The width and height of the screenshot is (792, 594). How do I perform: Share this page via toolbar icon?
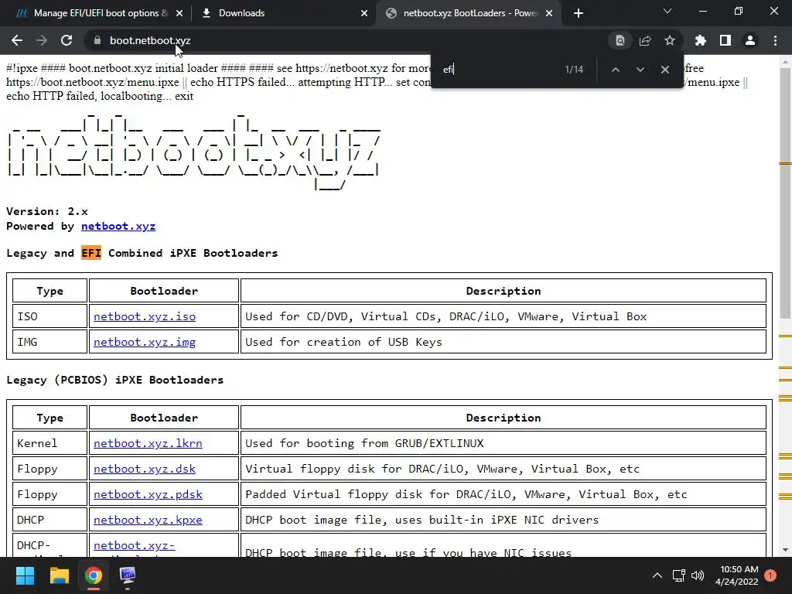645,40
